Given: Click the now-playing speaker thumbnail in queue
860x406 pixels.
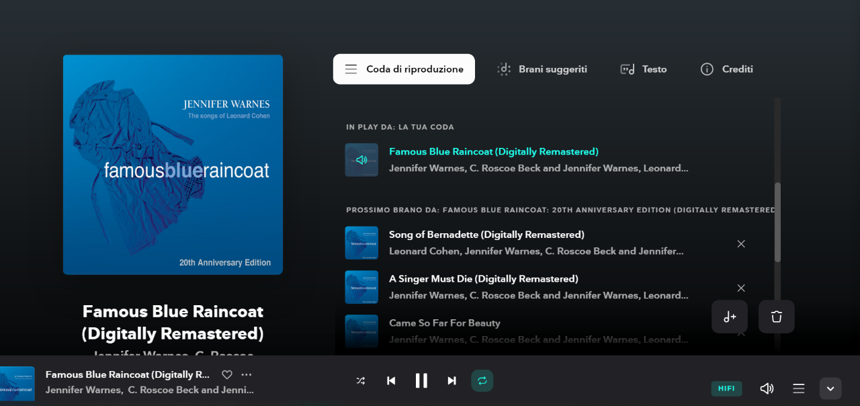Looking at the screenshot, I should tap(361, 160).
